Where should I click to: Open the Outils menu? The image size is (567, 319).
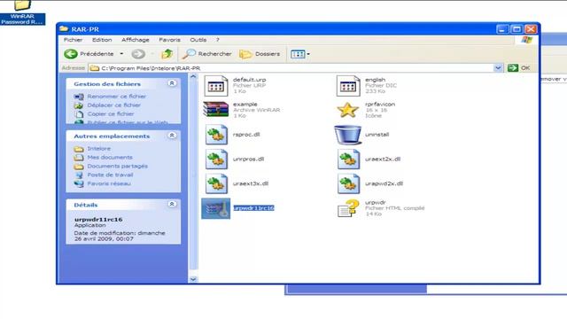(x=198, y=40)
